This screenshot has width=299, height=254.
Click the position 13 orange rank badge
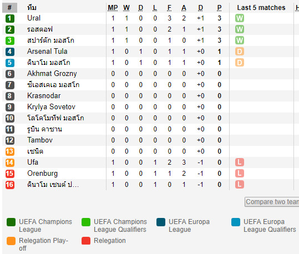click(x=10, y=151)
